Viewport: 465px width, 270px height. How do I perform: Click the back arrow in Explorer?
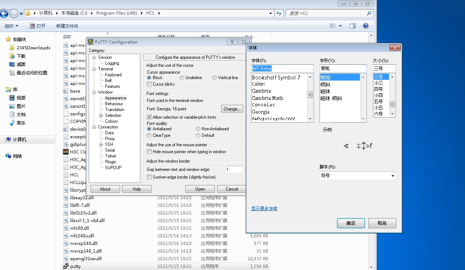[4, 14]
